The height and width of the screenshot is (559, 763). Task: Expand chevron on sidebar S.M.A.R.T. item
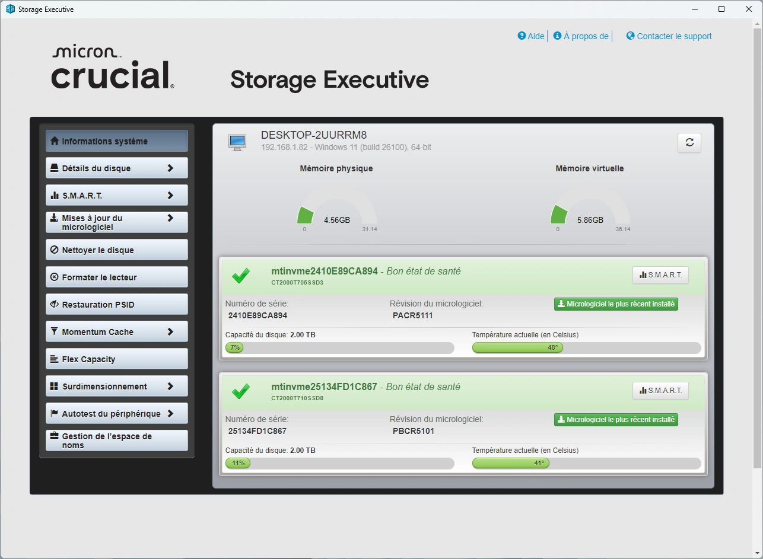(x=170, y=196)
